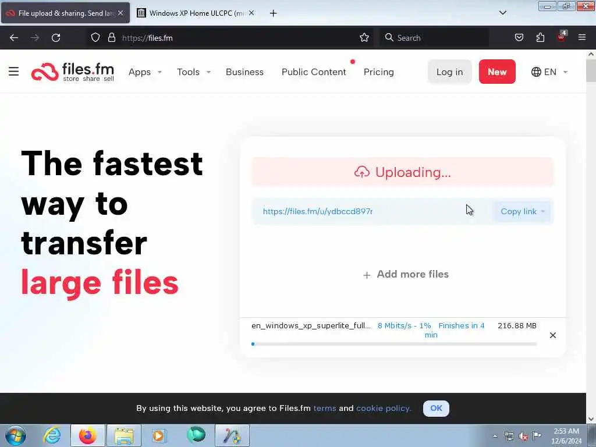Viewport: 596px width, 447px height.
Task: Click the files.fm/u/ydbccd897r share link
Action: [x=318, y=211]
